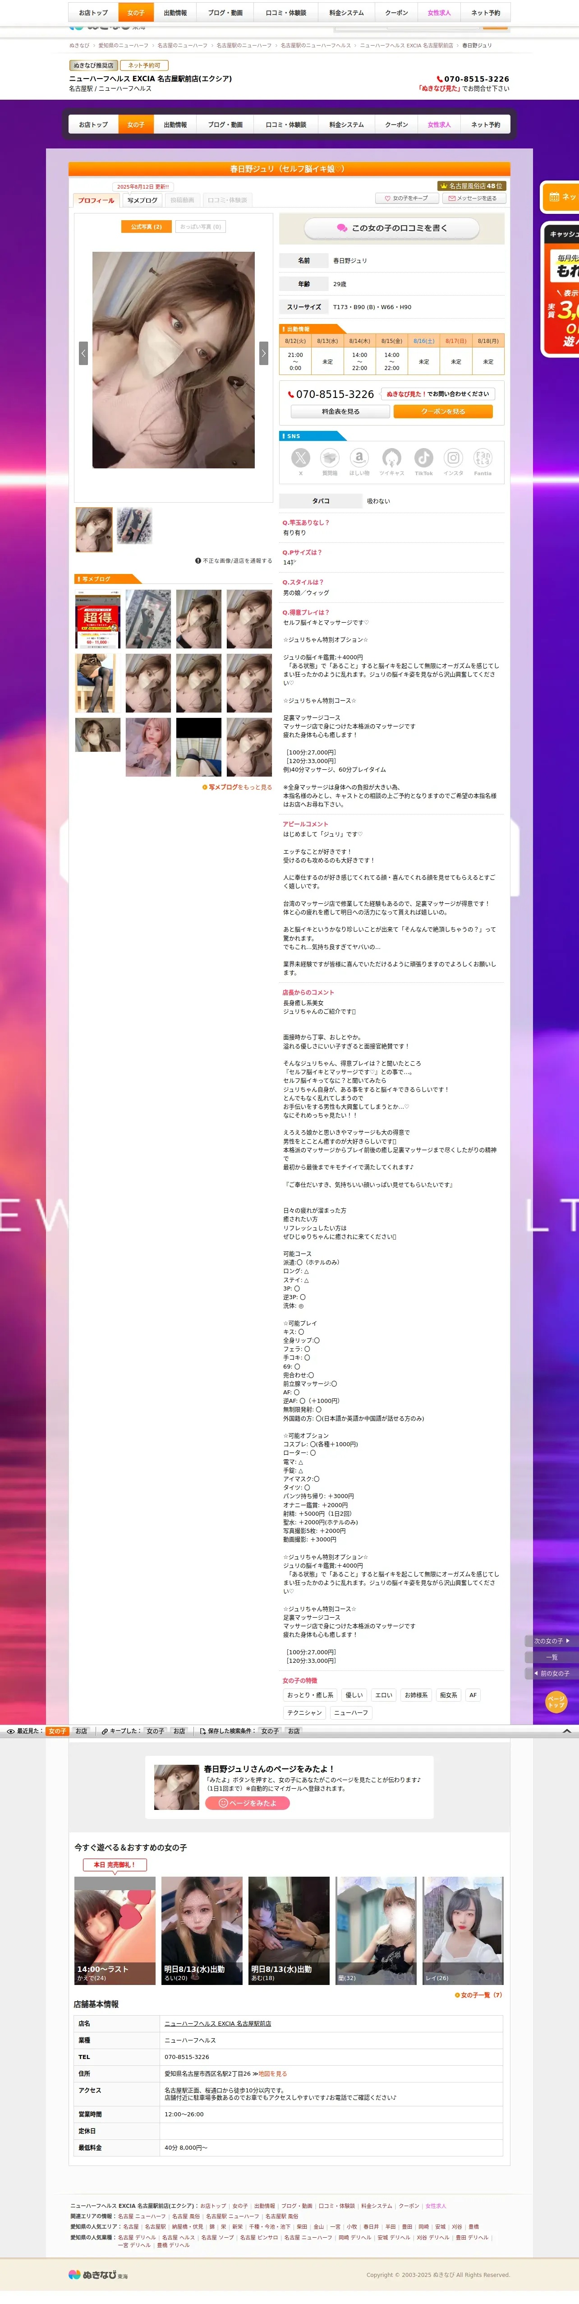This screenshot has height=2304, width=579.
Task: Click the 名古屋風俗店48位 crown ranking badge
Action: [x=471, y=186]
